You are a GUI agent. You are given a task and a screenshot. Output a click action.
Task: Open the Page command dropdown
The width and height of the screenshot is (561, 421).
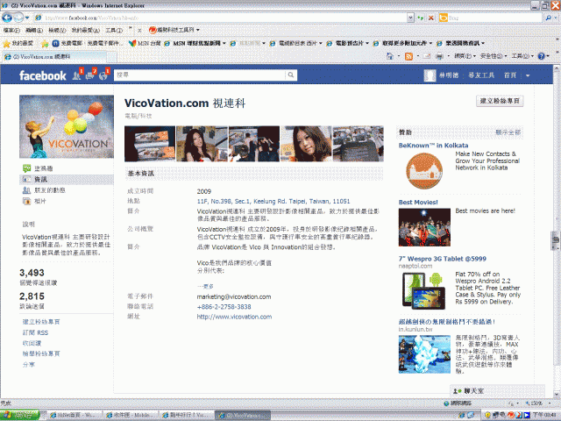pyautogui.click(x=465, y=56)
